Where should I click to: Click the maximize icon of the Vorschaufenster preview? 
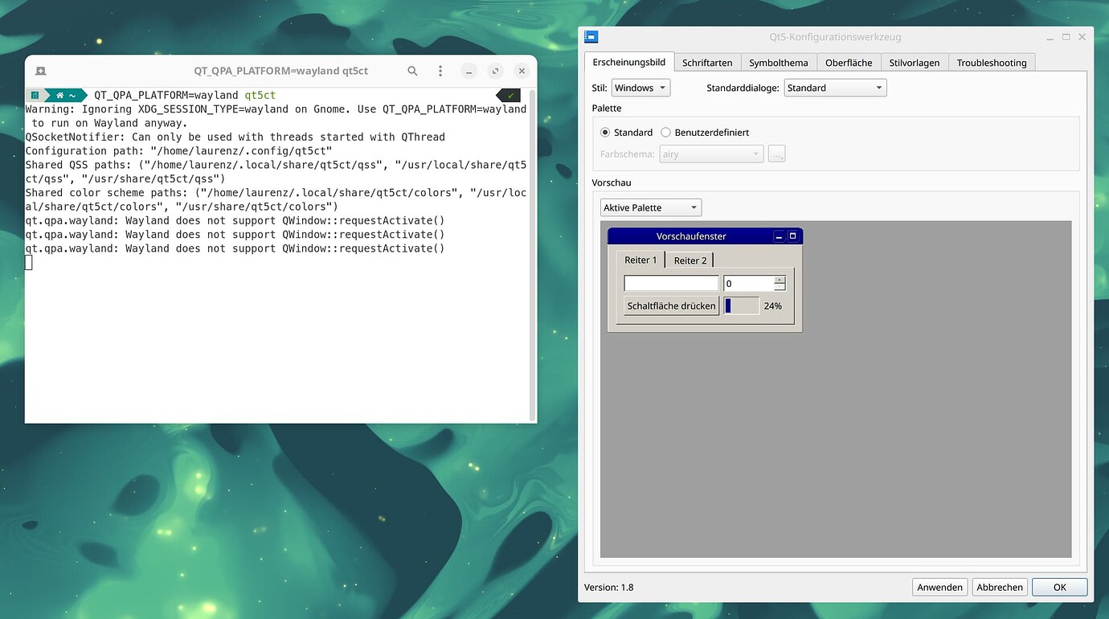pyautogui.click(x=792, y=236)
